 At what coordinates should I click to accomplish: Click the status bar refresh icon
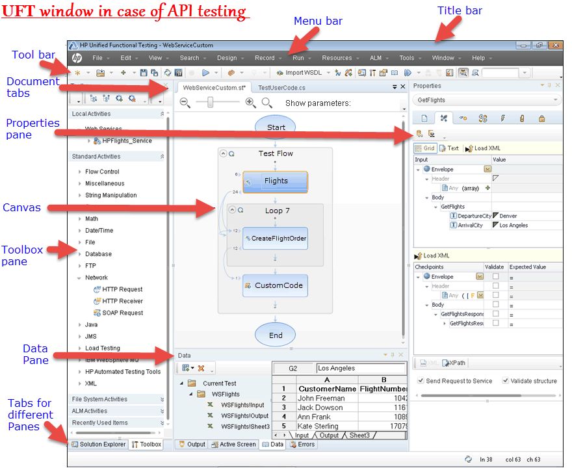click(x=469, y=460)
